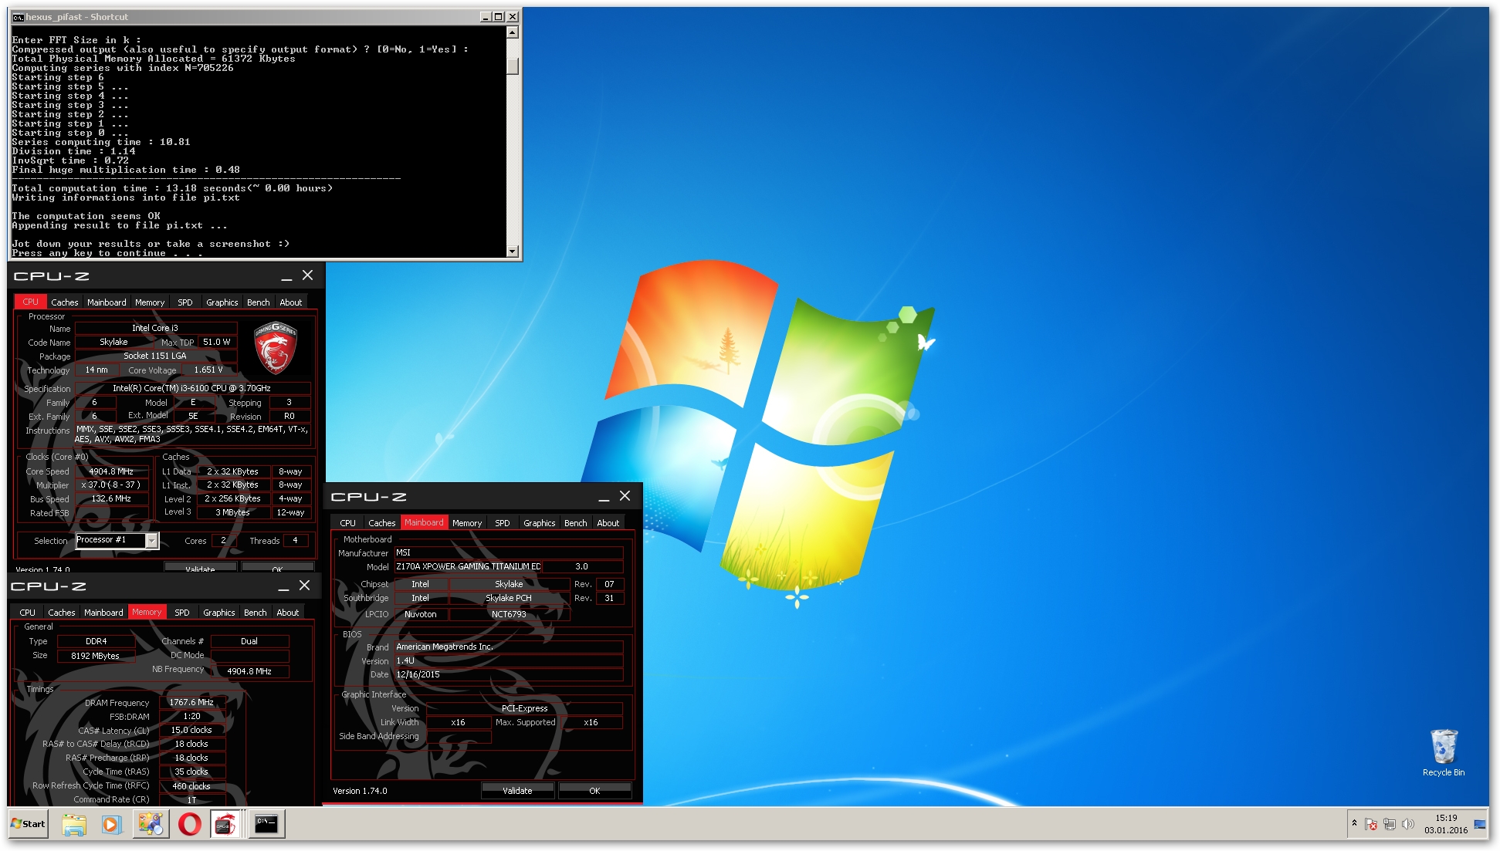The height and width of the screenshot is (851, 1500).
Task: Open the Windows Start menu
Action: point(29,824)
